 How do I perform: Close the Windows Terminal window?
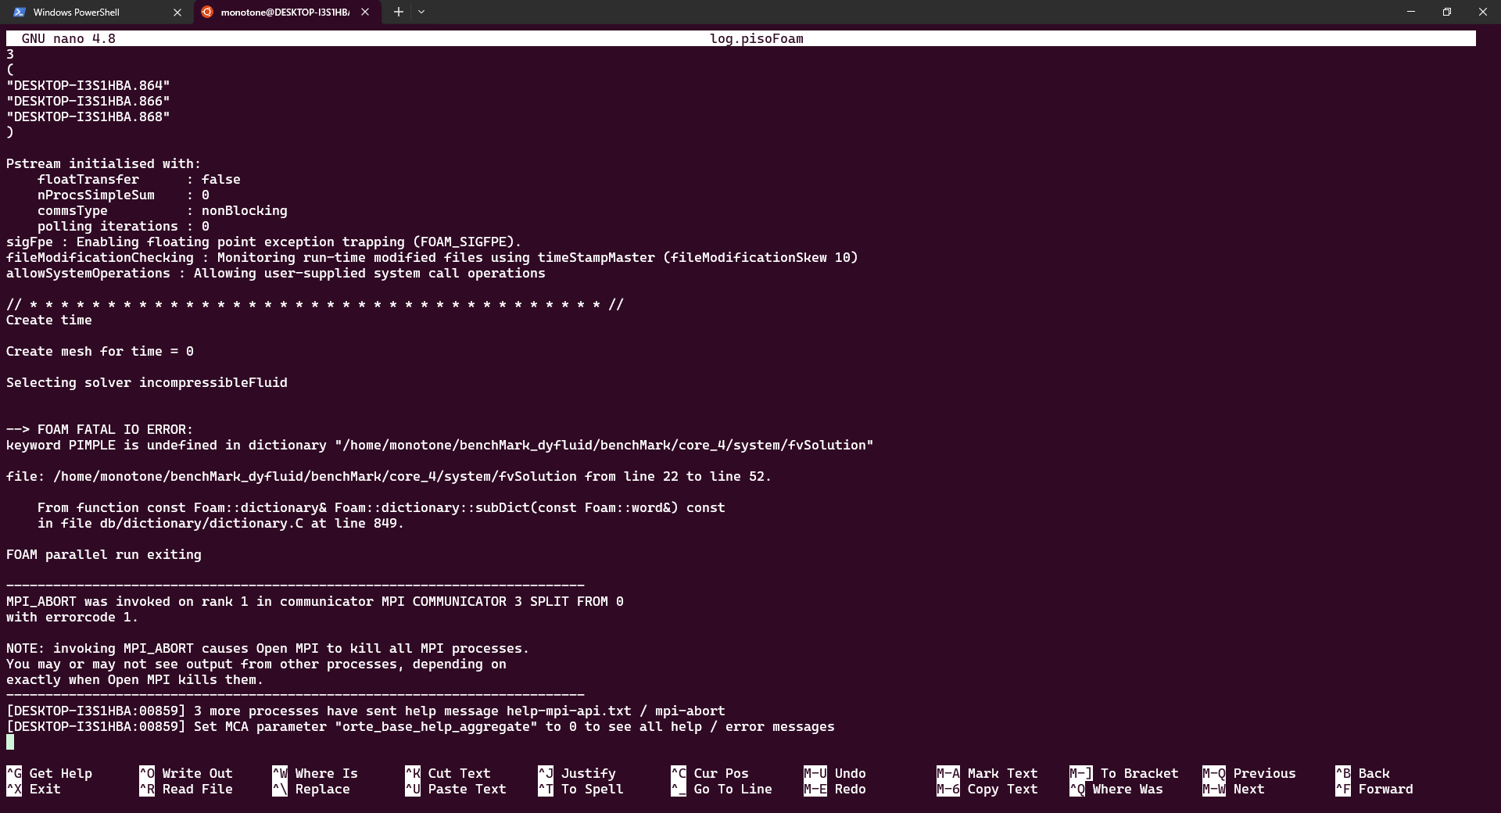click(1482, 12)
